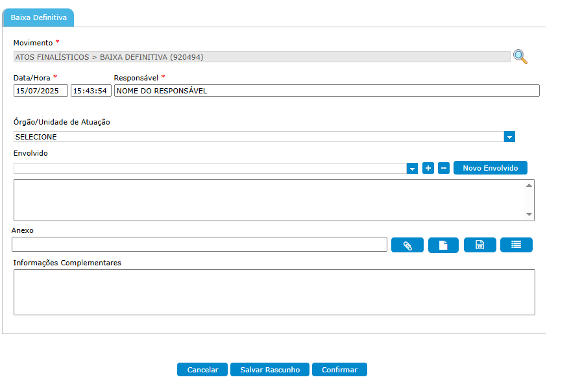Click the Novo Envolvido button
Screen dimensions: 582x386
click(490, 168)
